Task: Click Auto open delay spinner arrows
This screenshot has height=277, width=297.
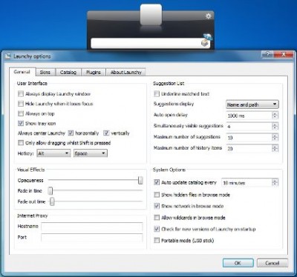Action: coord(275,116)
